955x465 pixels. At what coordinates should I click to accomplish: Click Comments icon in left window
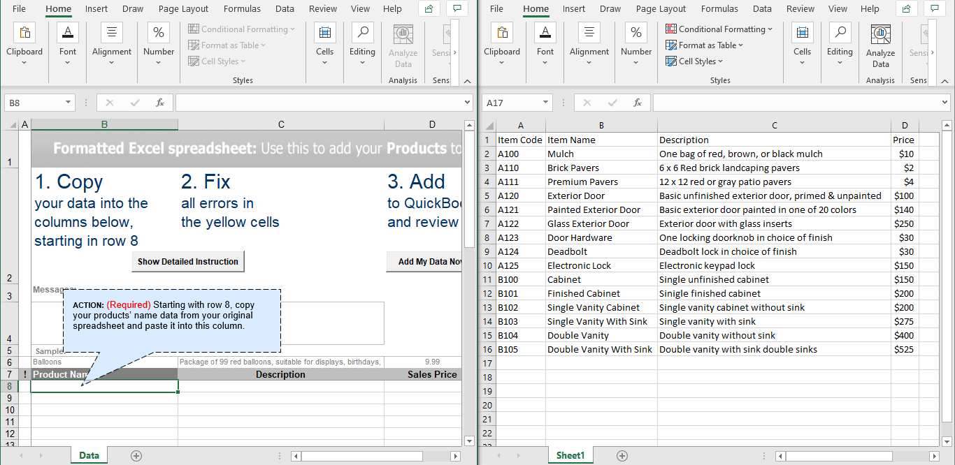(457, 8)
